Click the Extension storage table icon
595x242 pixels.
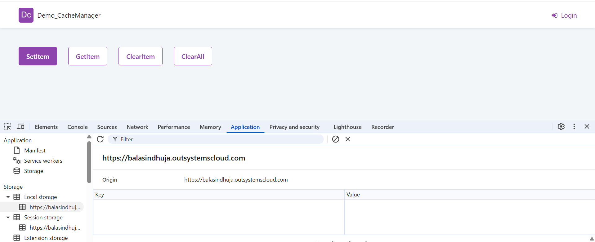click(17, 238)
